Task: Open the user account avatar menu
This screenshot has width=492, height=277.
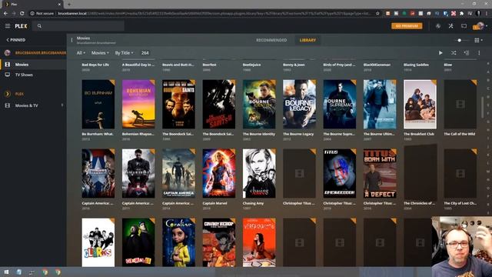Action: (x=480, y=26)
